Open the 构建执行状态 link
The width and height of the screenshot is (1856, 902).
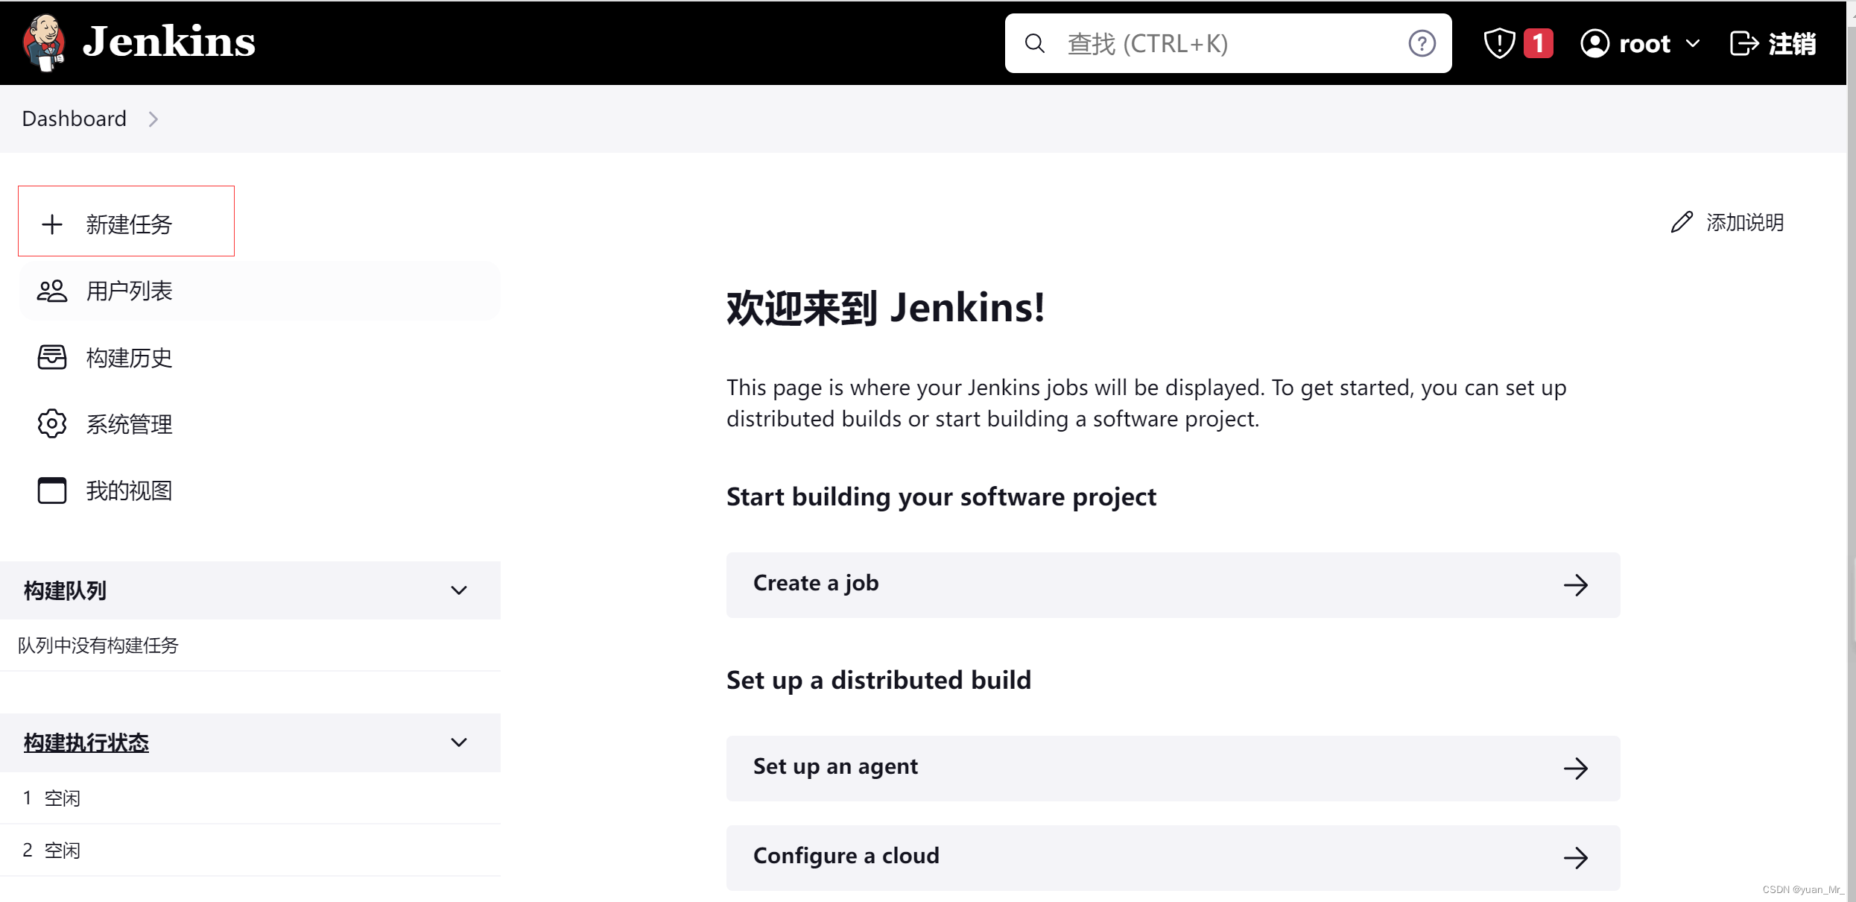(86, 742)
